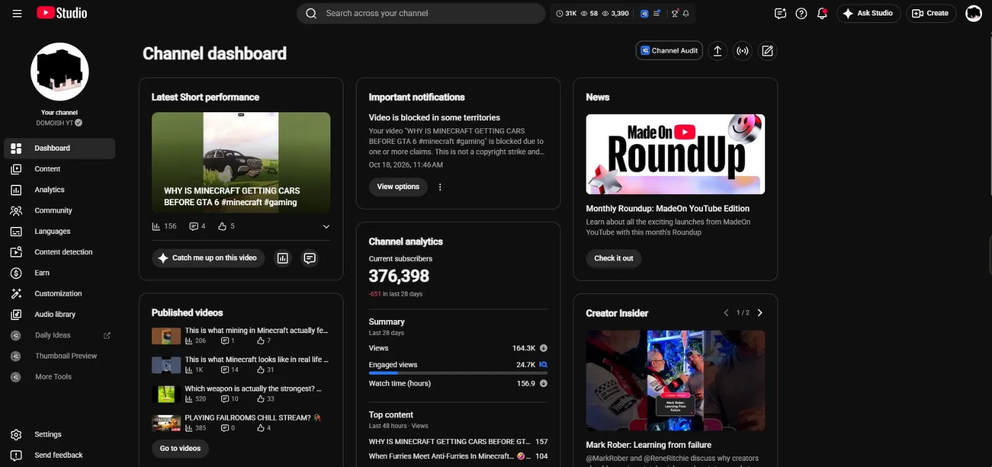992x467 pixels.
Task: Open the Made On RoundUp news thumbnail
Action: point(675,154)
